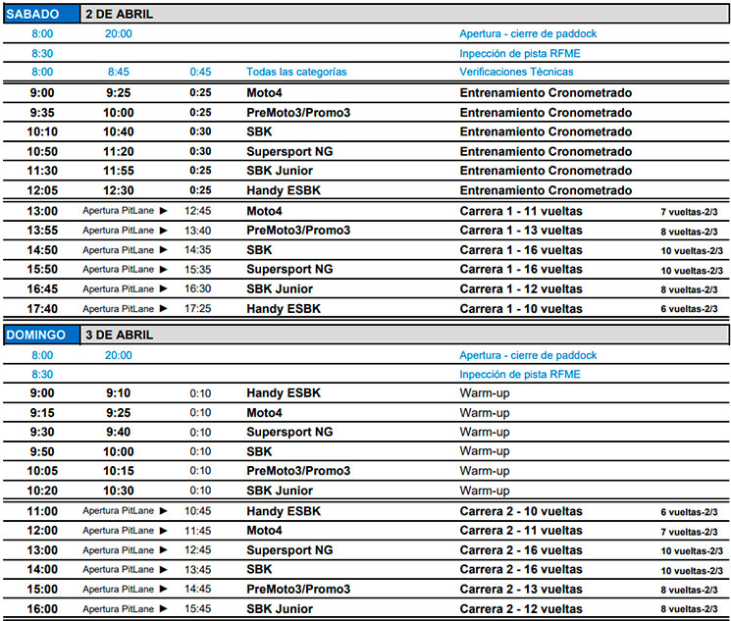Click the 8:45 end time cell
This screenshot has width=731, height=621.
click(x=119, y=72)
